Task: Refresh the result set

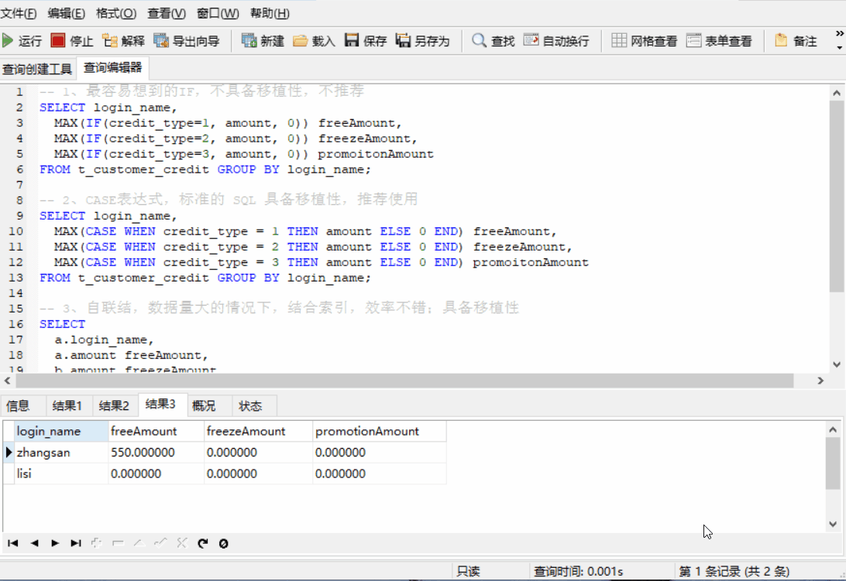Action: [203, 543]
